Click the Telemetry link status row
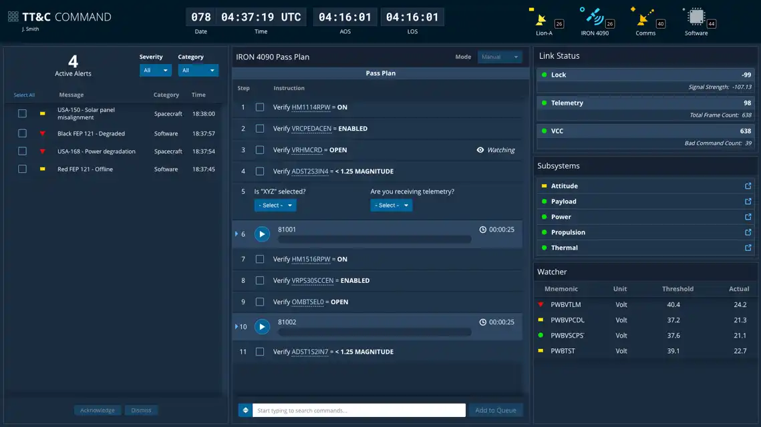Screen dimensions: 761x427 (645, 103)
